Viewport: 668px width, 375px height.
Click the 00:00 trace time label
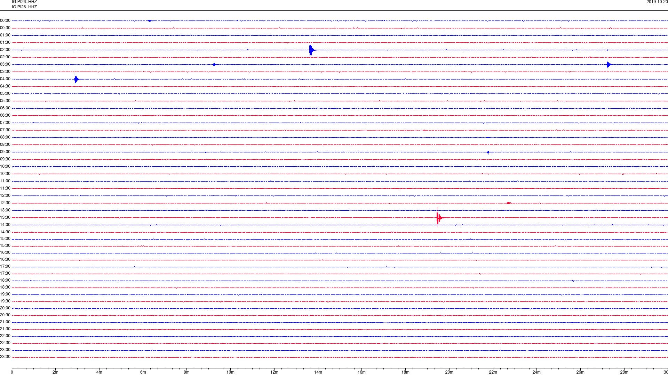(x=5, y=21)
